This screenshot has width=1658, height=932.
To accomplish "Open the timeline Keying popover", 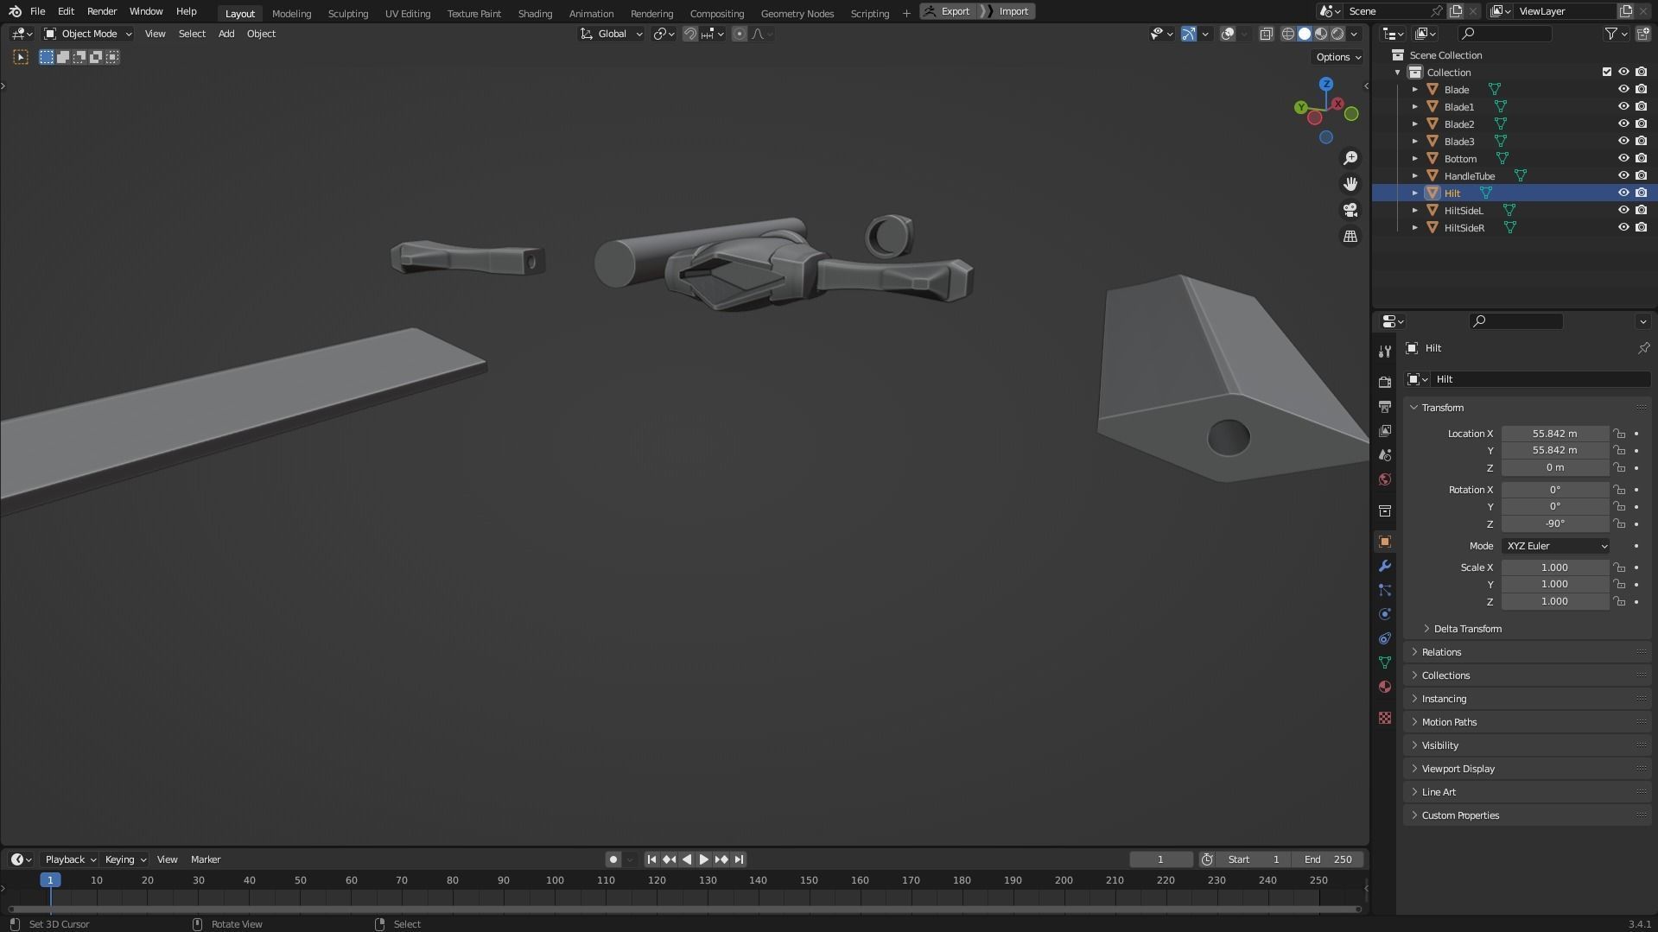I will [x=125, y=859].
